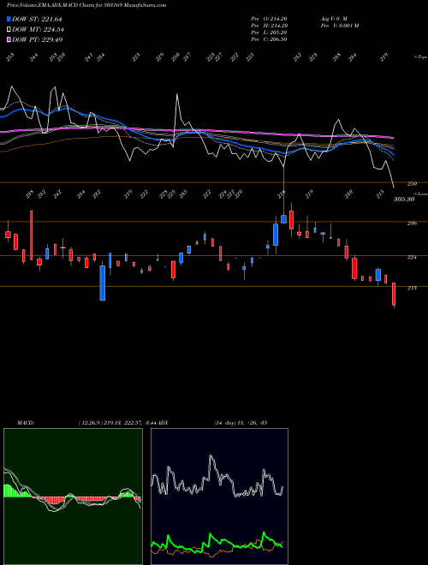Click the MACD values '(12,26,9) 219.18, 222.57'
Image resolution: width=428 pixels, height=565 pixels.
[x=110, y=423]
